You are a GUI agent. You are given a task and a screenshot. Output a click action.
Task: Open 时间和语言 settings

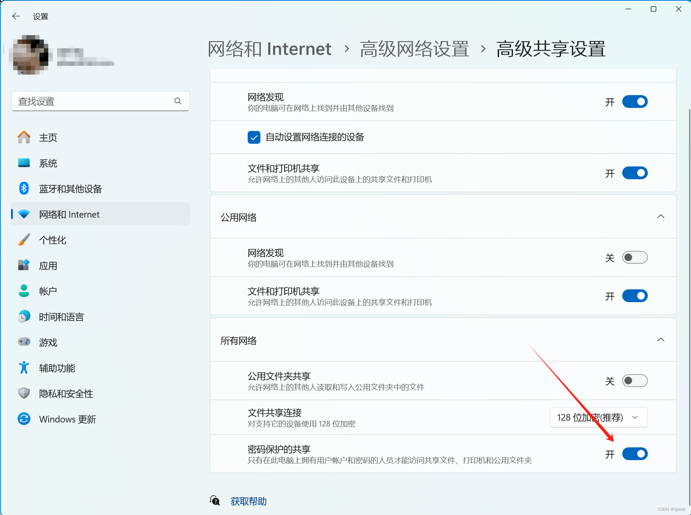(x=101, y=317)
